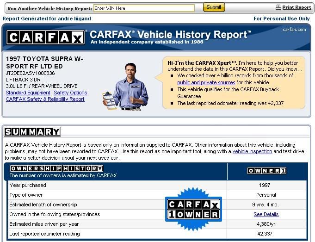Click 'Owned in the following states/provinces' label

[x=55, y=214]
